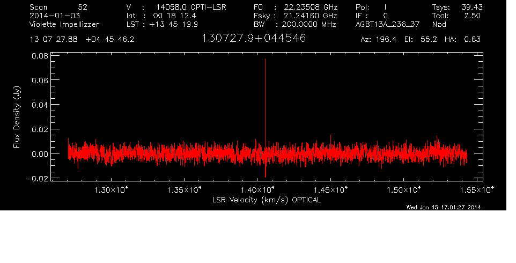Screen dimensions: 516x263
Task: Click x-axis tick label 1.30×10⁴
Action: click(x=111, y=189)
